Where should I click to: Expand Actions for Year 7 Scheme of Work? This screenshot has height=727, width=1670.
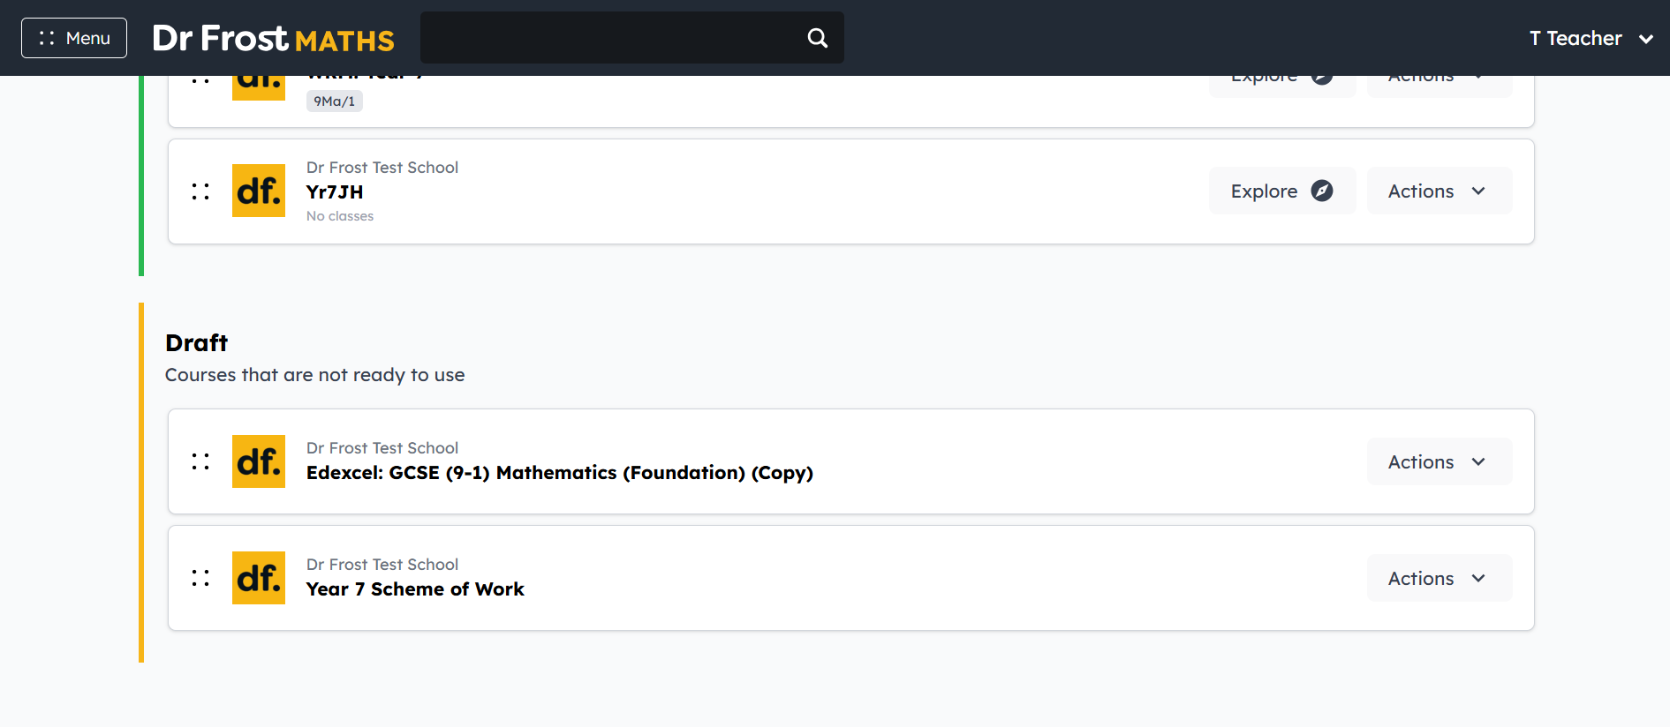point(1440,578)
